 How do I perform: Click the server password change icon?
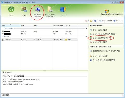[x=91, y=56]
